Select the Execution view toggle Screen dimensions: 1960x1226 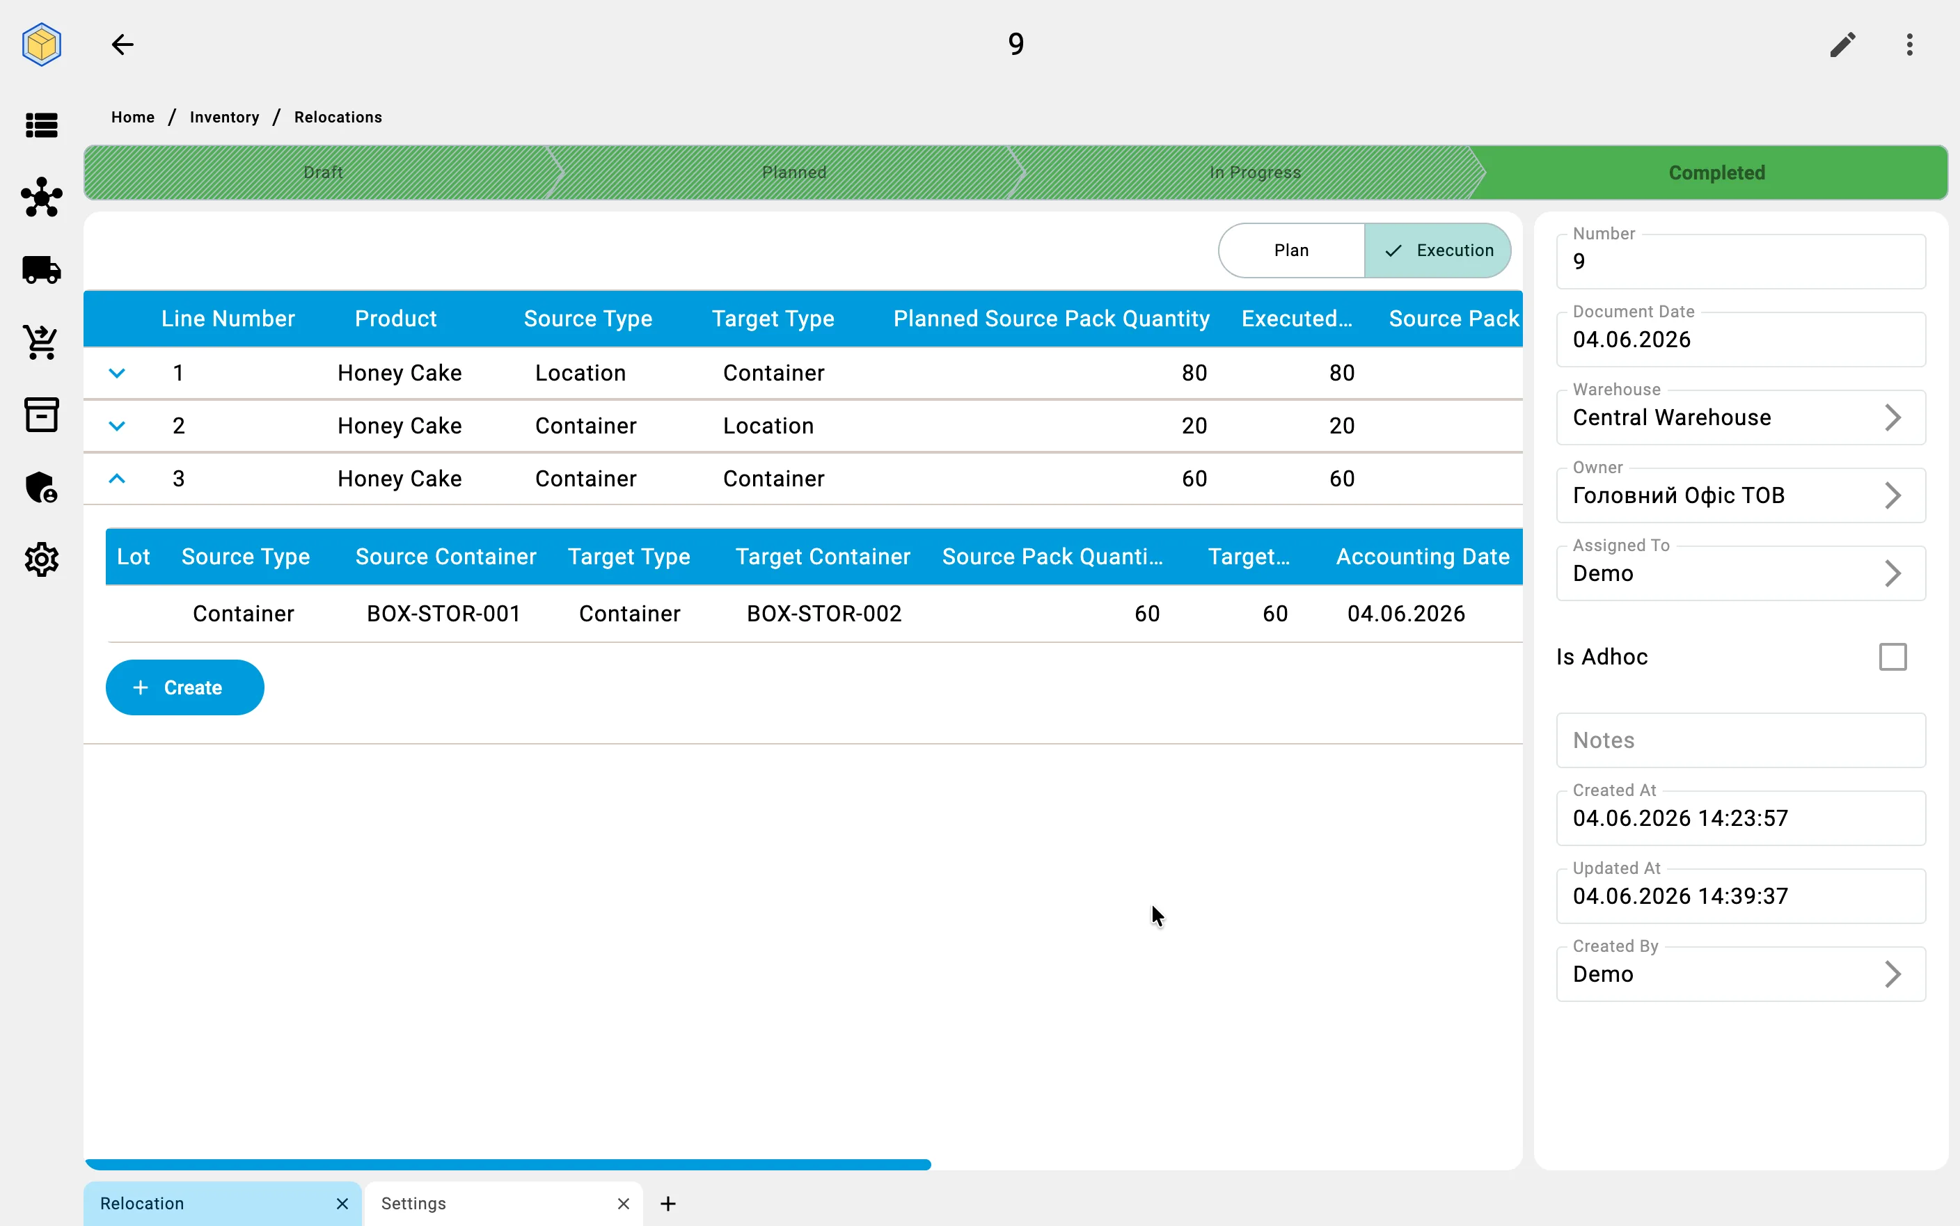coord(1438,250)
